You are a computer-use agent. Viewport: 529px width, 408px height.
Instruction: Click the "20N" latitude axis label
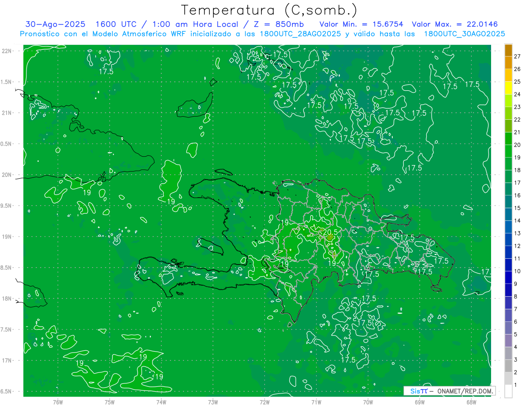[x=7, y=175]
